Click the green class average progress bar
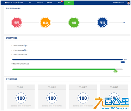Viewport: 131px width, 111px height. [x=67, y=69]
